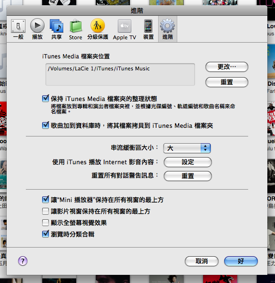Click the purple help question mark button
Screen dimensions: 275x283
[x=23, y=261]
